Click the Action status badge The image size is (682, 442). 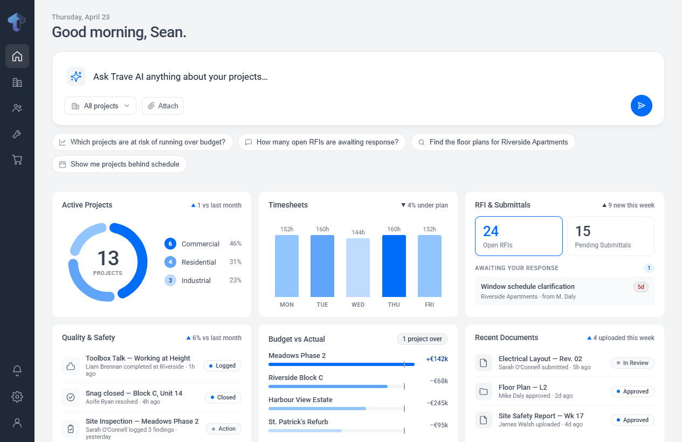tap(224, 429)
